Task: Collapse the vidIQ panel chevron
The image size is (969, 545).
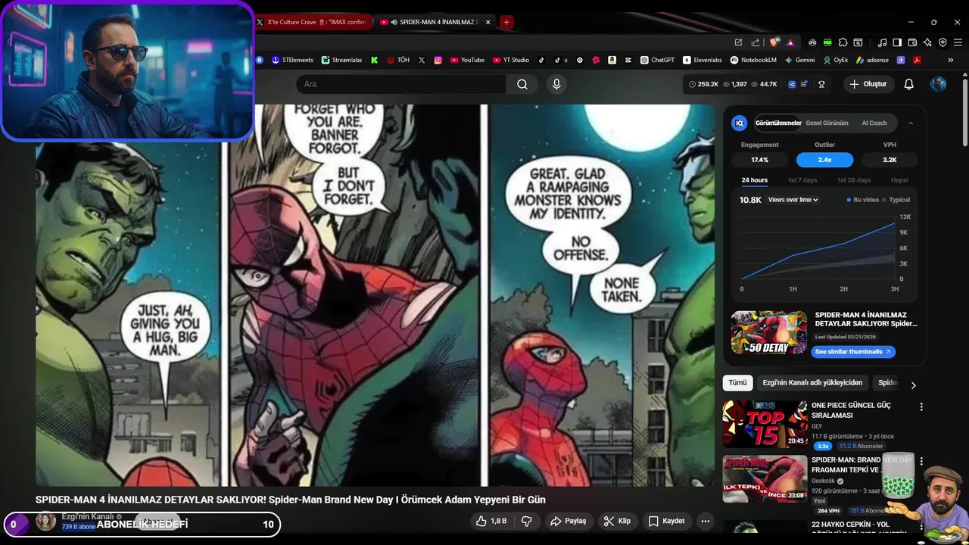Action: pyautogui.click(x=911, y=123)
